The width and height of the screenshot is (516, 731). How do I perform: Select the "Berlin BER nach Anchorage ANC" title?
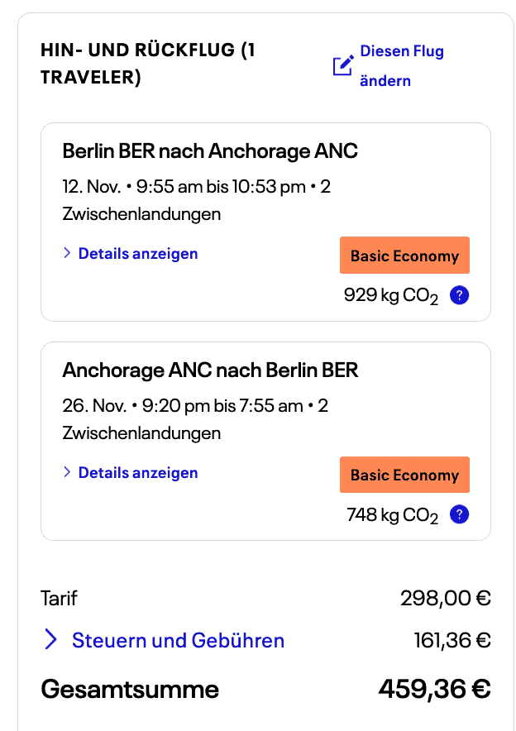pyautogui.click(x=210, y=151)
